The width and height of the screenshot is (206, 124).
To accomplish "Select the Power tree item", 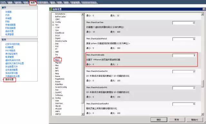I will click(x=58, y=82).
